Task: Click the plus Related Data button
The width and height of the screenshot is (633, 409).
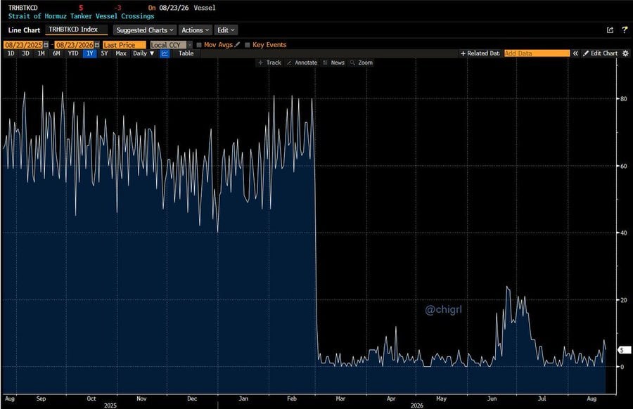Action: pyautogui.click(x=480, y=53)
